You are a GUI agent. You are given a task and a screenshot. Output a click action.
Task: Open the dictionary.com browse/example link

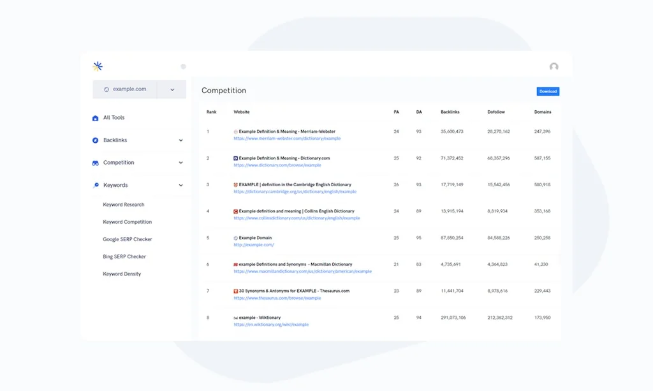click(277, 165)
